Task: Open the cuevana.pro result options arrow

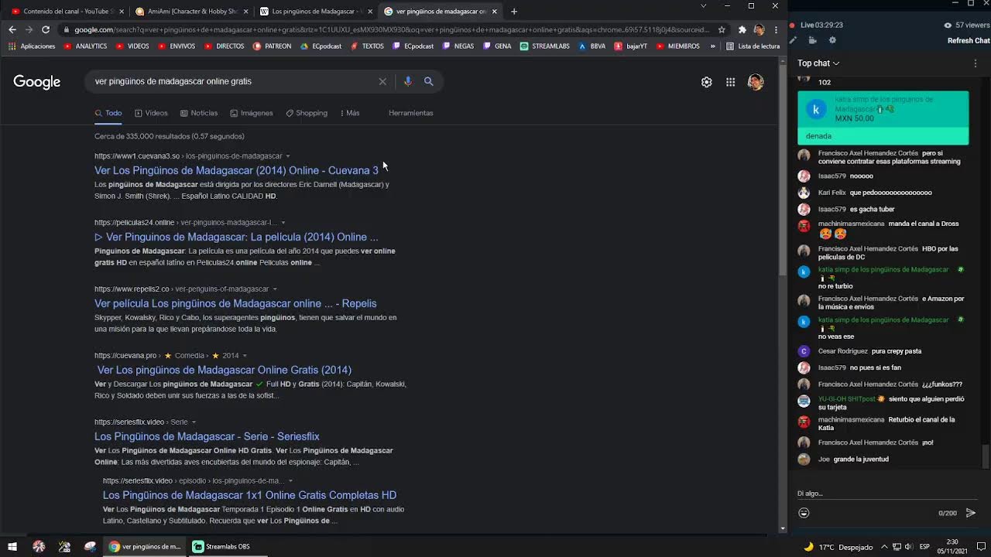Action: (245, 356)
